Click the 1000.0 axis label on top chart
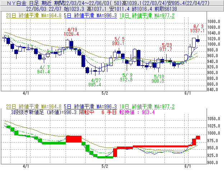The width and height of the screenshot is (224, 171). (214, 44)
